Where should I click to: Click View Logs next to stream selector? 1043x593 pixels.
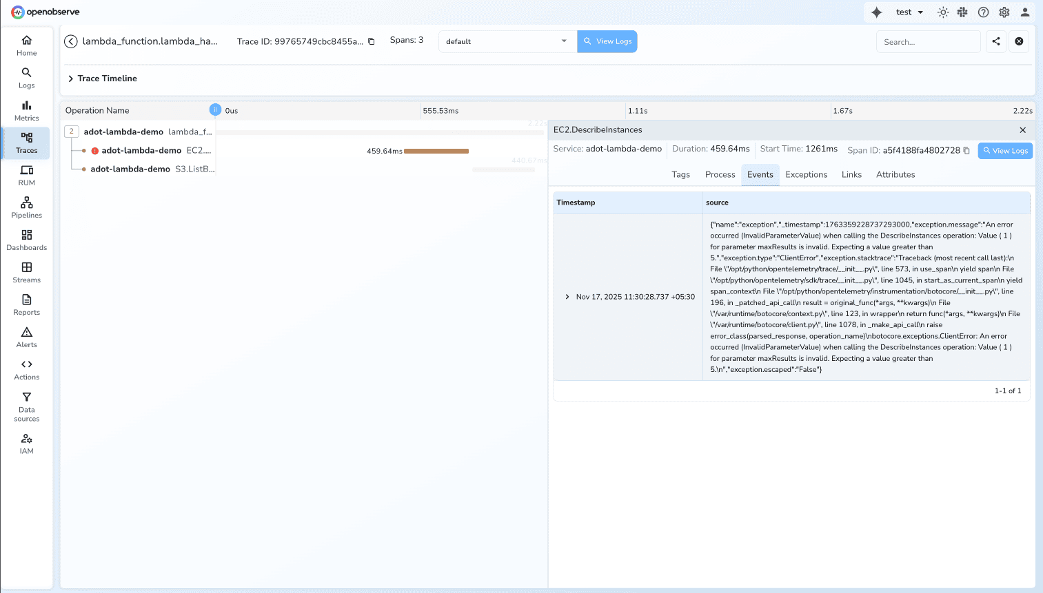pyautogui.click(x=607, y=41)
